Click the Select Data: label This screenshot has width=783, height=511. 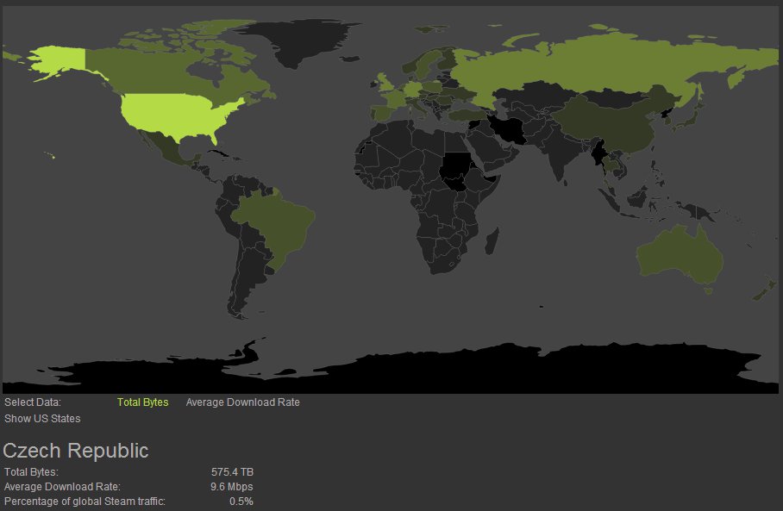click(x=33, y=402)
